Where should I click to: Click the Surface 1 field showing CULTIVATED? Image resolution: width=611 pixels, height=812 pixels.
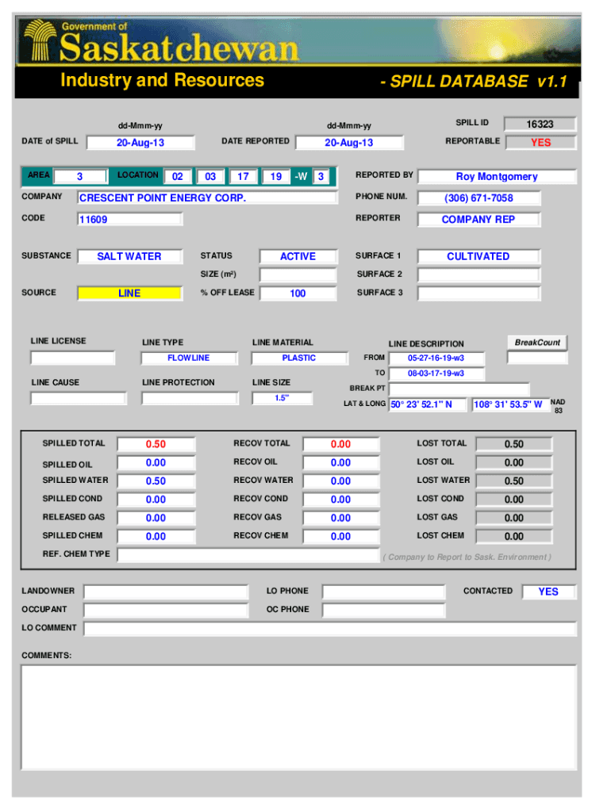pyautogui.click(x=478, y=257)
